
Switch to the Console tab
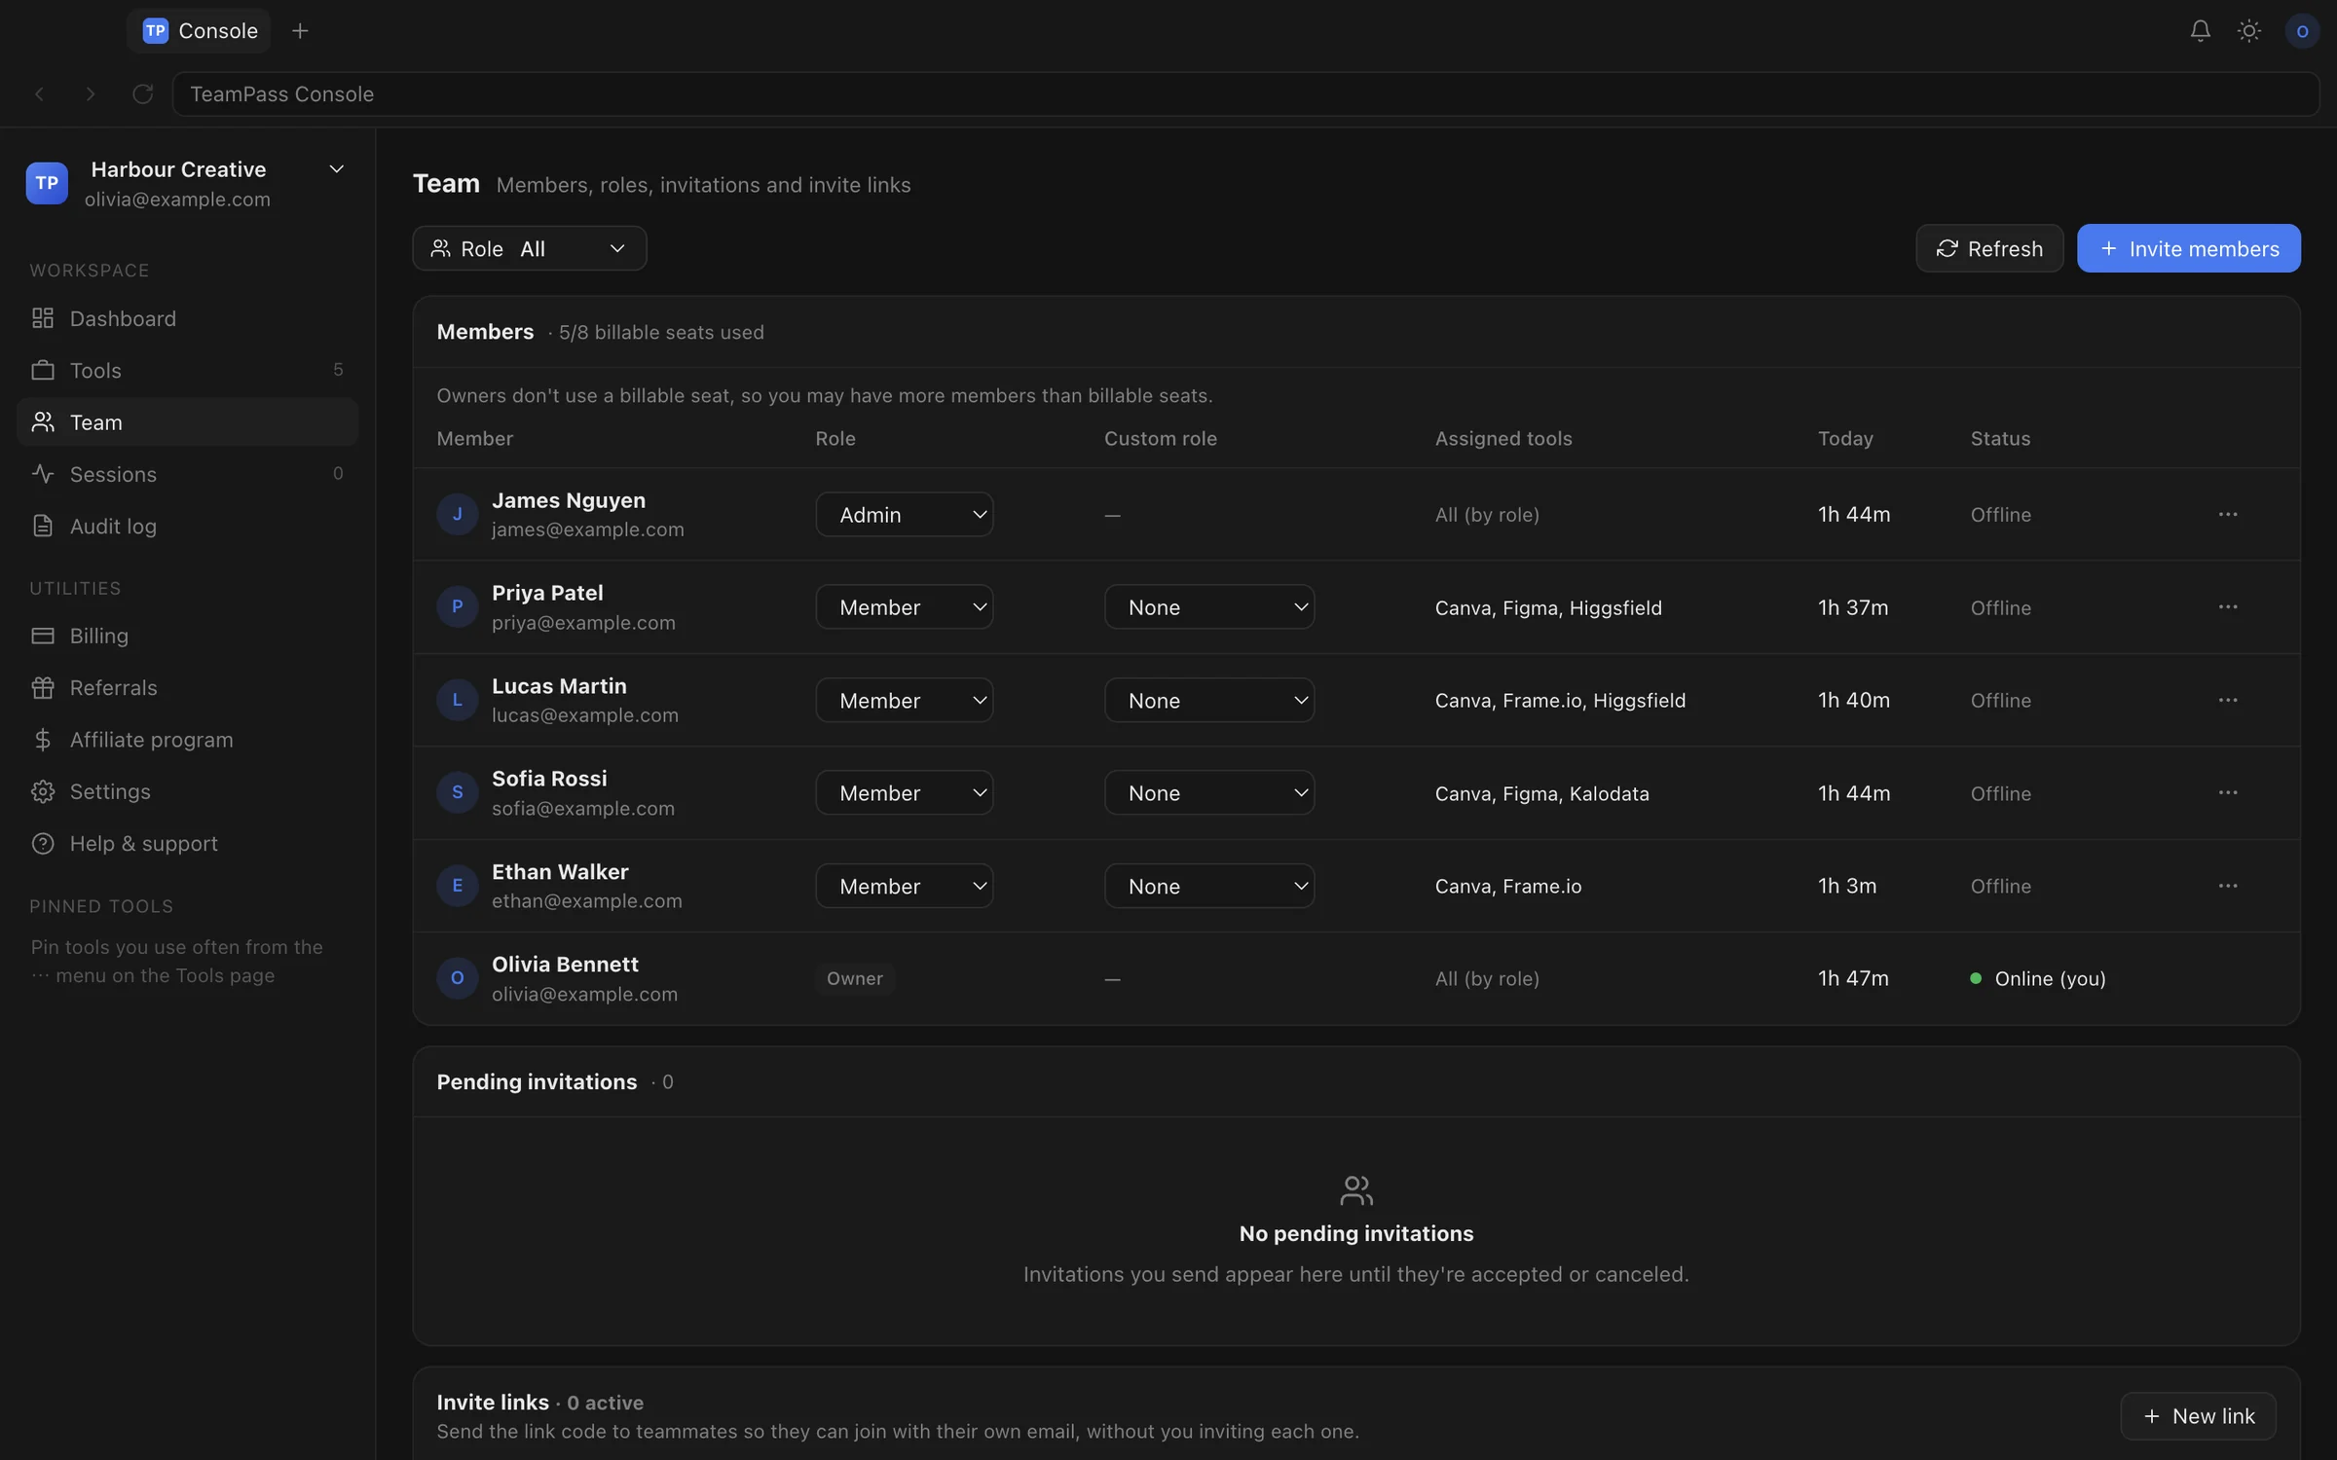point(200,31)
